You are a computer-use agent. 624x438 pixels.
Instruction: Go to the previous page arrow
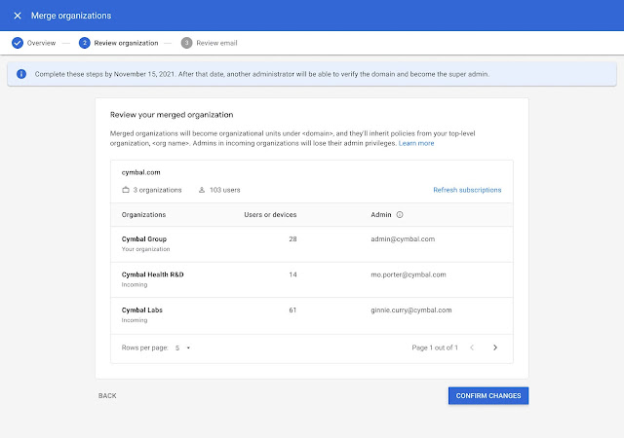pyautogui.click(x=472, y=347)
